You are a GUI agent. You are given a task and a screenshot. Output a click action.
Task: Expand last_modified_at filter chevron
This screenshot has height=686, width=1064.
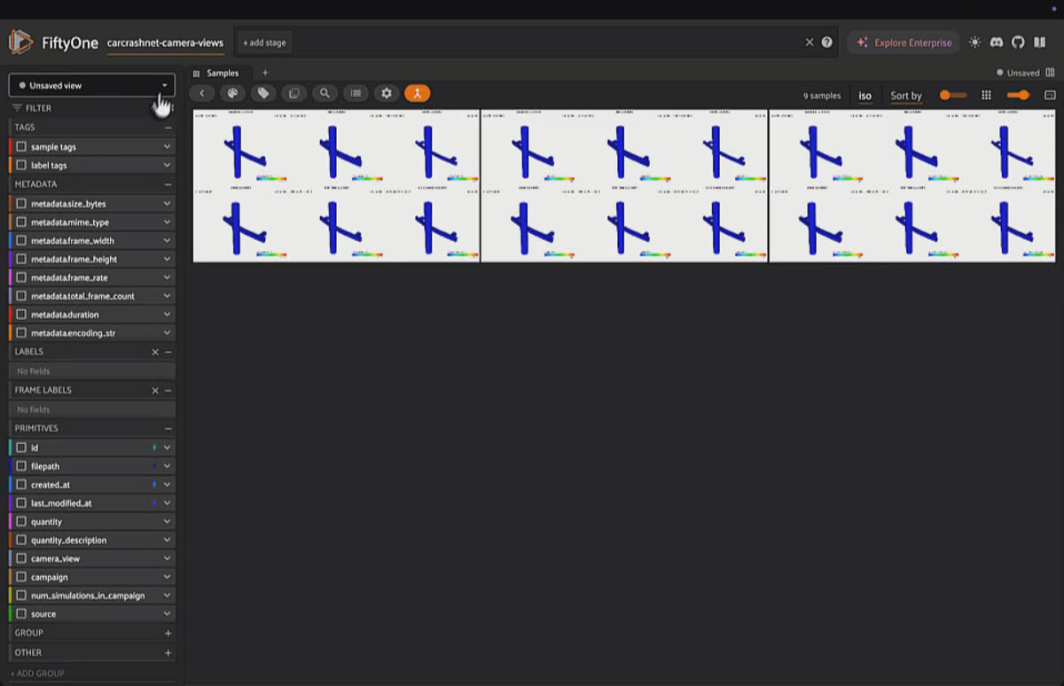167,503
